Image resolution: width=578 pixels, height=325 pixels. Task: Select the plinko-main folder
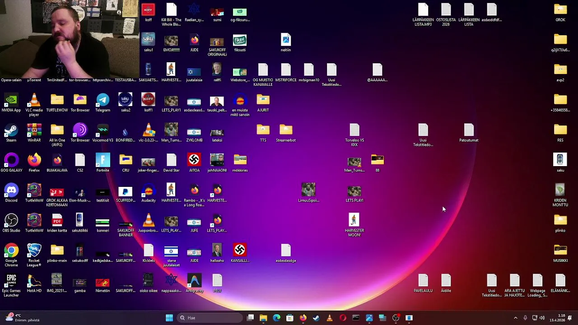(x=57, y=253)
